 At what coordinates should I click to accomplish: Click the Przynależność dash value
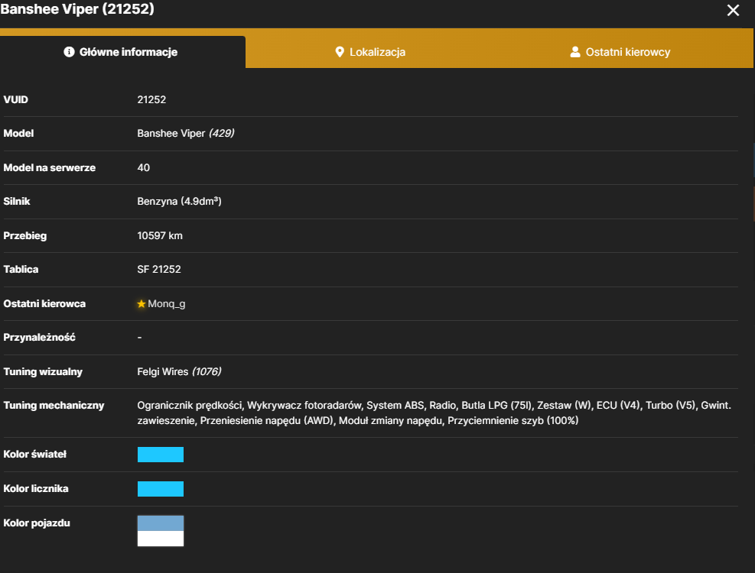(x=140, y=337)
